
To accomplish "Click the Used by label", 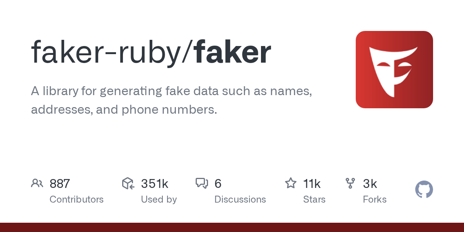I will tap(159, 200).
